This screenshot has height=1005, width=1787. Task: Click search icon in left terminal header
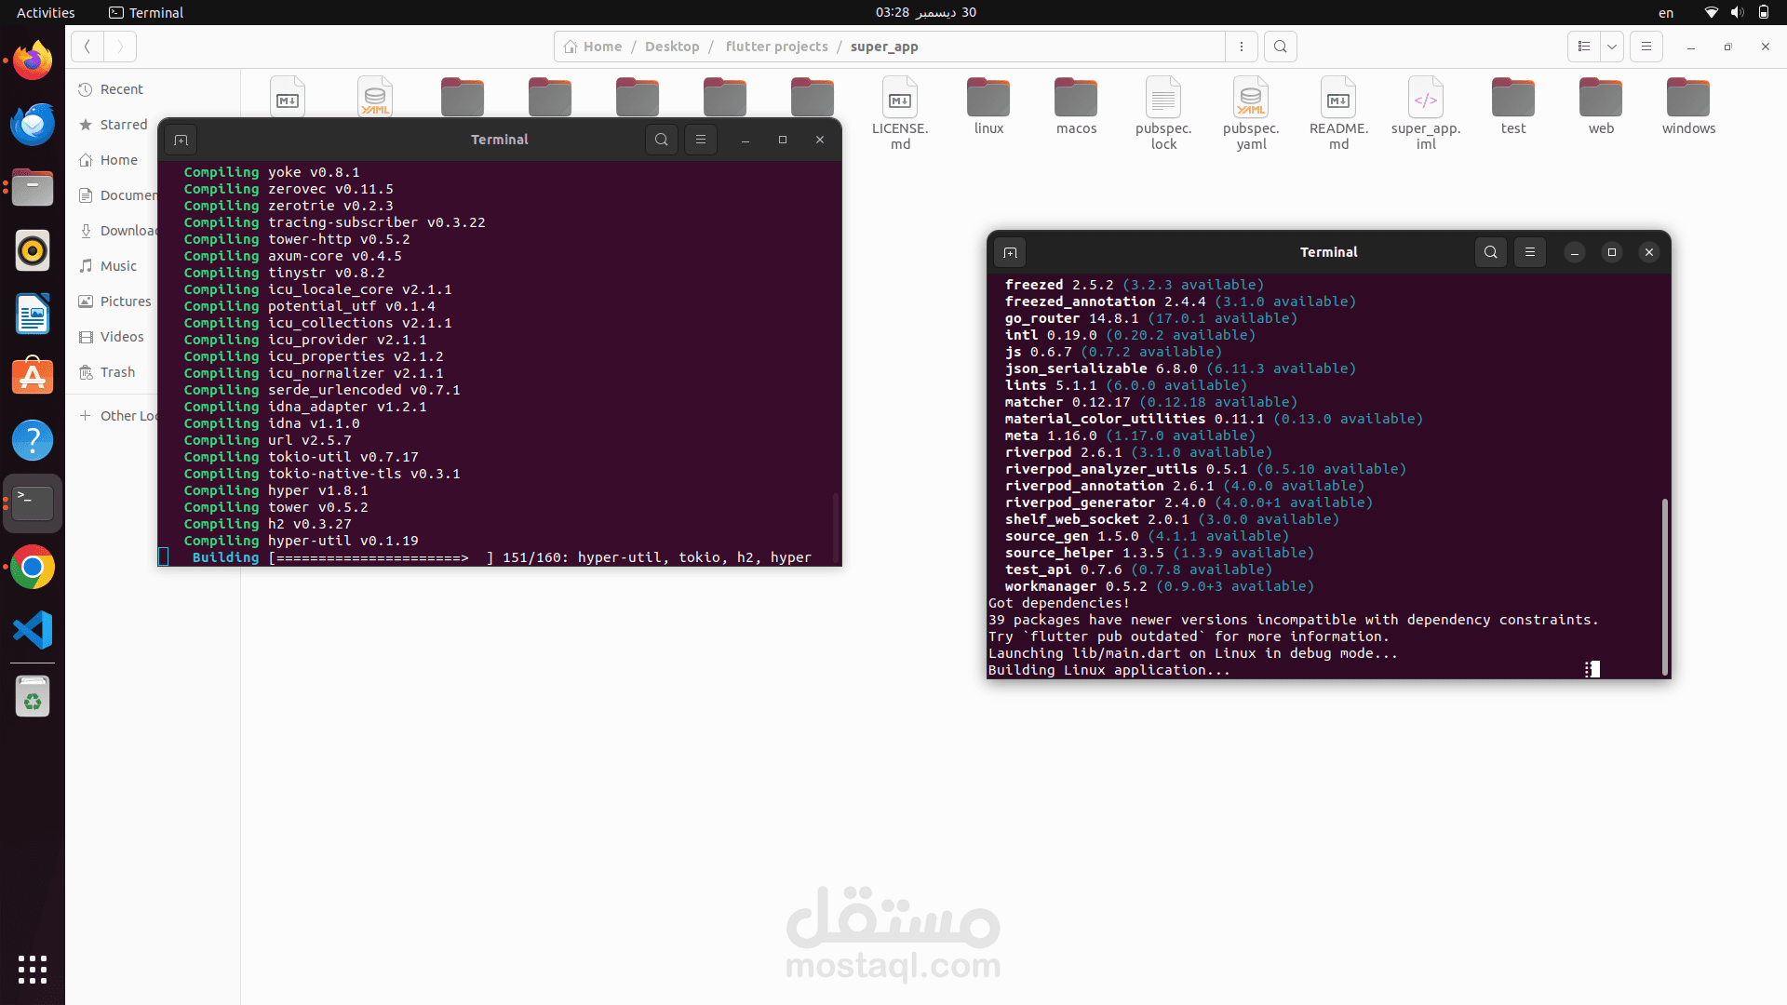661,140
